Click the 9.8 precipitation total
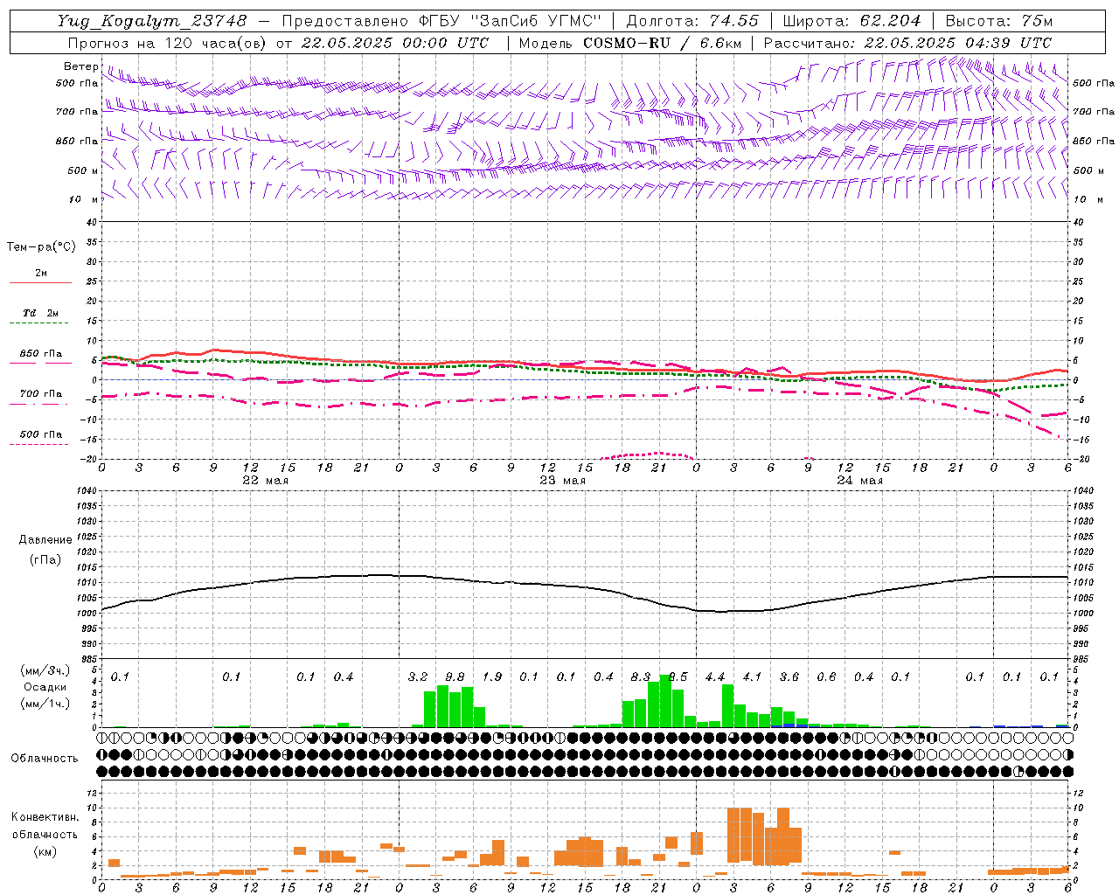 click(x=455, y=676)
